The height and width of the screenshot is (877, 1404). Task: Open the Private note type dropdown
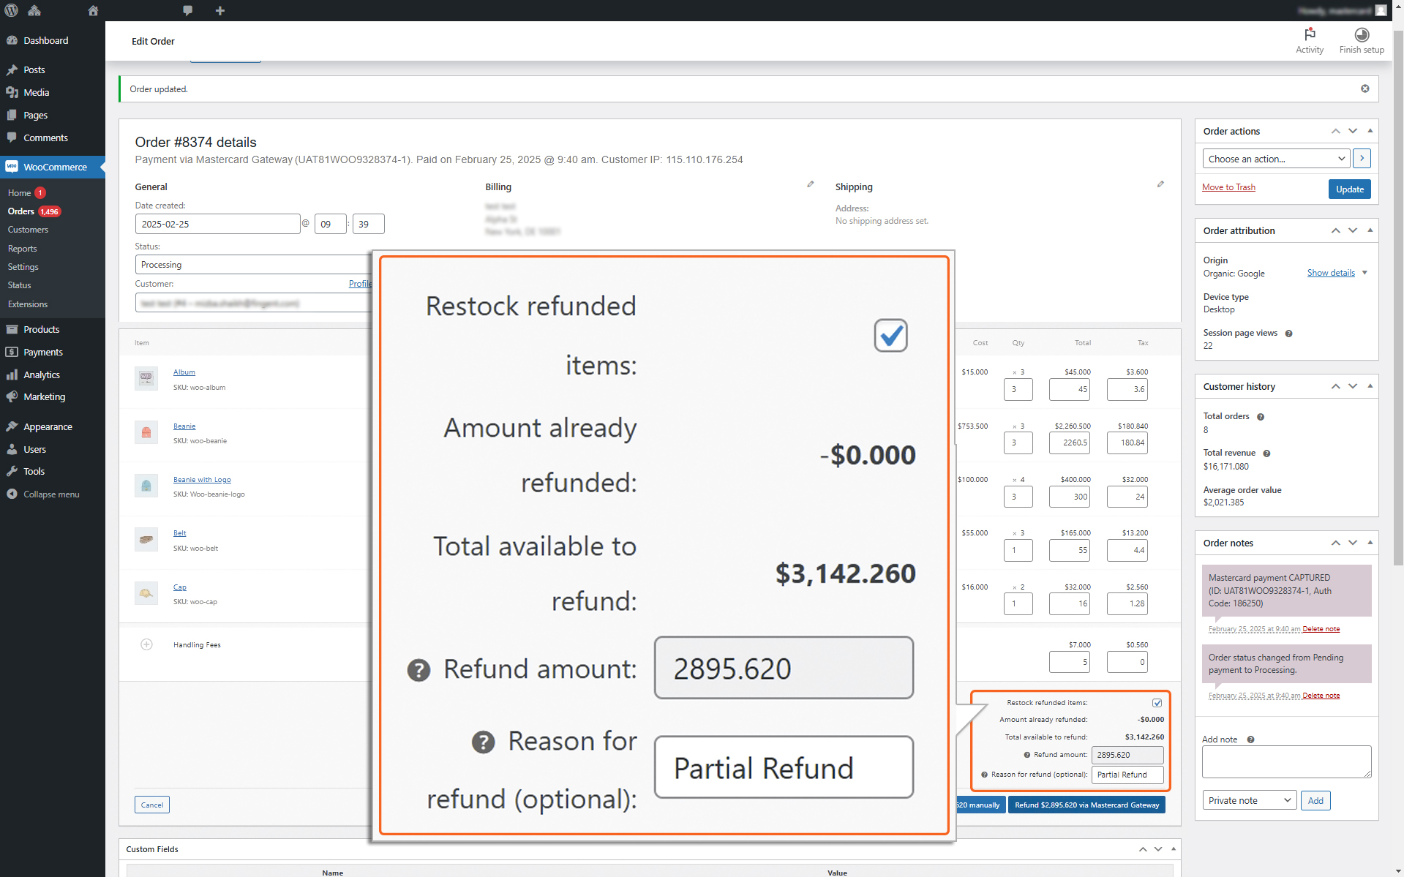[x=1250, y=800]
